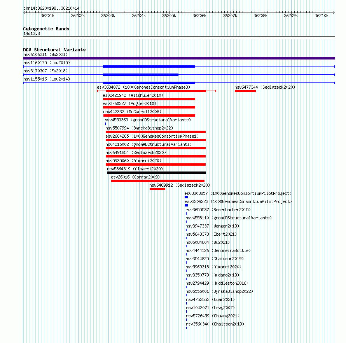
Task: Click the nsv6106211 (Wu2021) variant label
Action: tap(45, 54)
